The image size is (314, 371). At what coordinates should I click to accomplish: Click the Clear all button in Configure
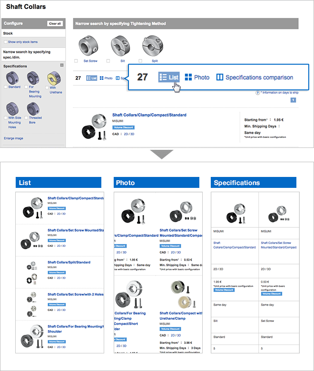55,24
